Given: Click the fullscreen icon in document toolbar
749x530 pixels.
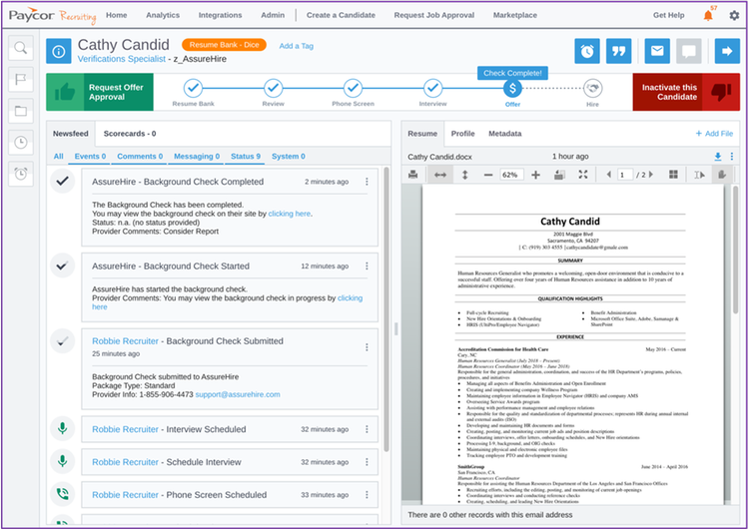Looking at the screenshot, I should click(584, 175).
